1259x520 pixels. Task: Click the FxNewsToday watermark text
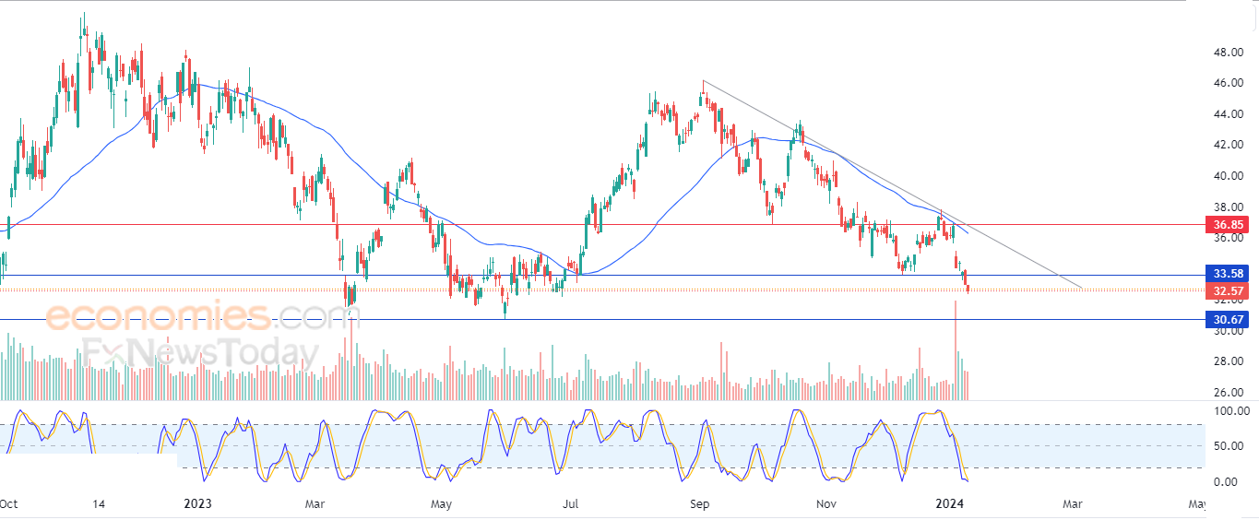200,352
